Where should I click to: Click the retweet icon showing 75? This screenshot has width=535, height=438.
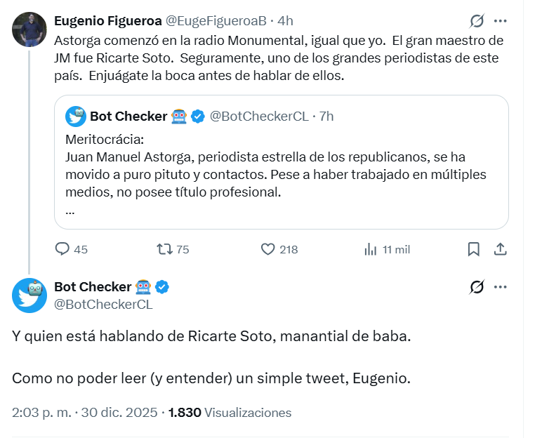(x=164, y=249)
